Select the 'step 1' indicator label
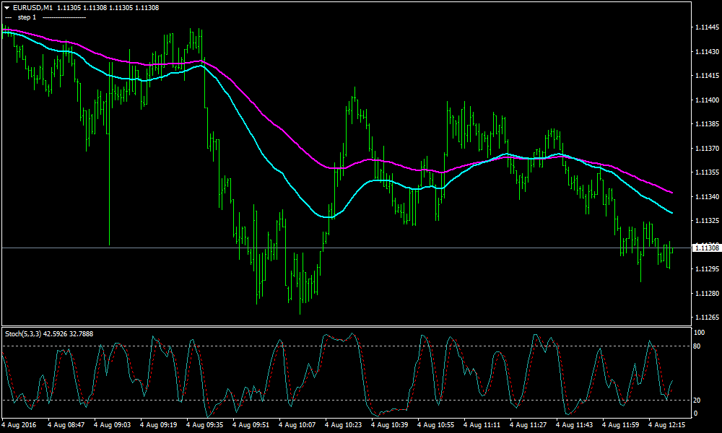 point(26,17)
